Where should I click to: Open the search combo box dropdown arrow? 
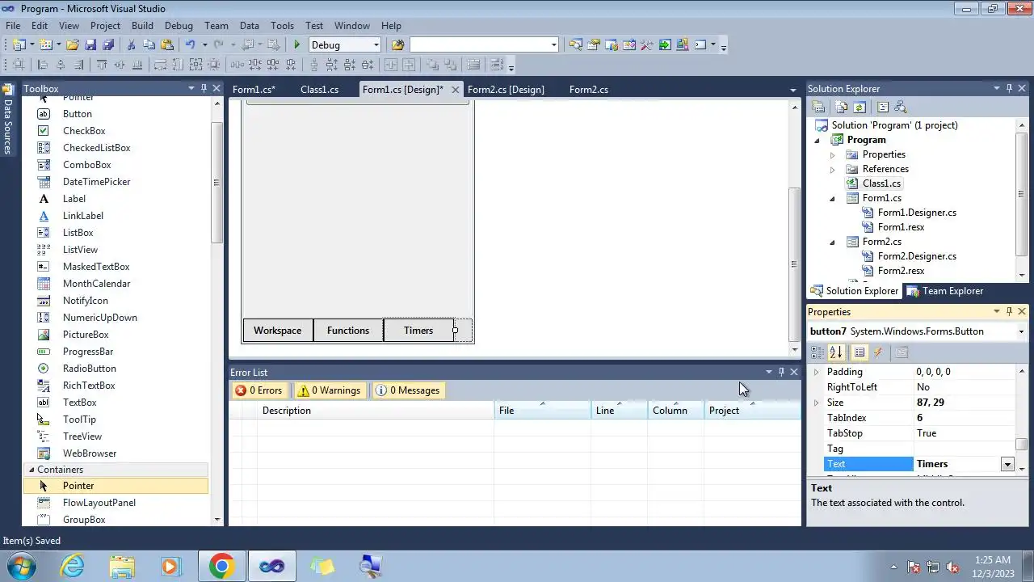coord(554,45)
